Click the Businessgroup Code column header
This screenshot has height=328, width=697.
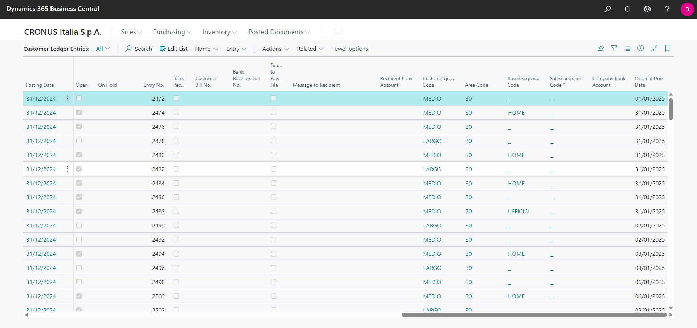[x=523, y=82]
